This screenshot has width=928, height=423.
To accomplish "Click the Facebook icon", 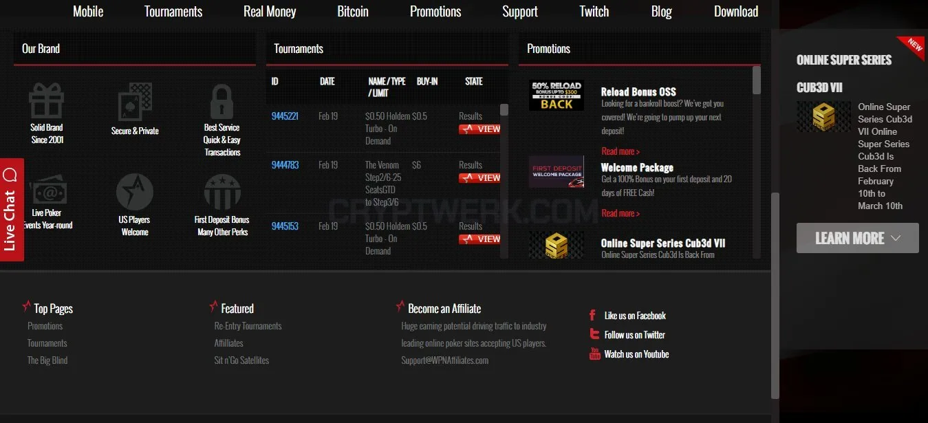I will click(592, 315).
